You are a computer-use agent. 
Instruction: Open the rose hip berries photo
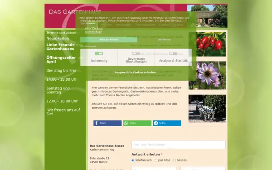[x=207, y=44]
